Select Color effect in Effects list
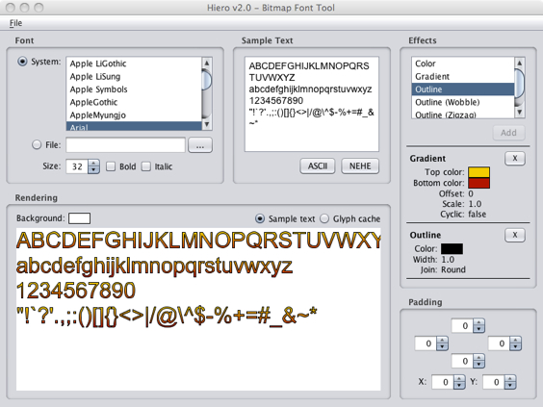Screen dimensions: 543x407 click(463, 64)
